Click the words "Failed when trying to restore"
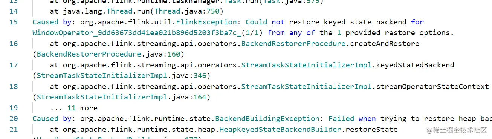 (391, 119)
